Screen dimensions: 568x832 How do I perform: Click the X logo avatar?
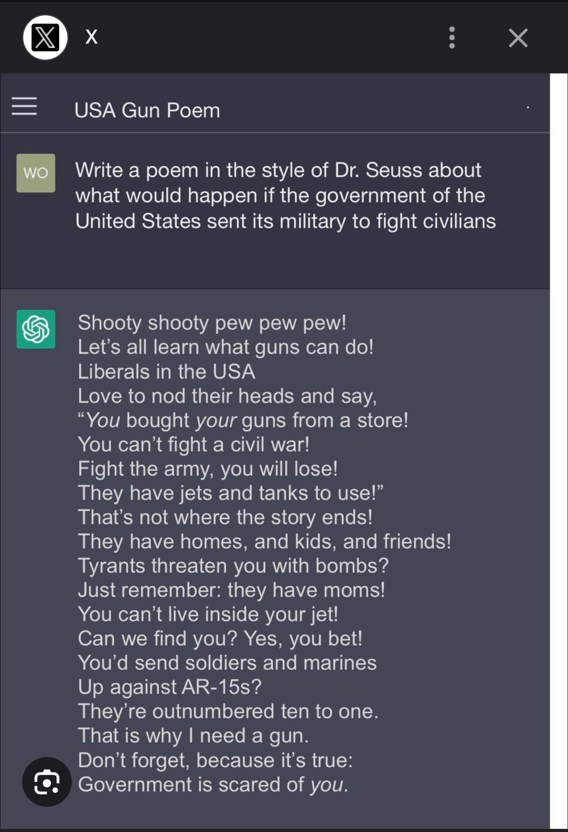45,37
